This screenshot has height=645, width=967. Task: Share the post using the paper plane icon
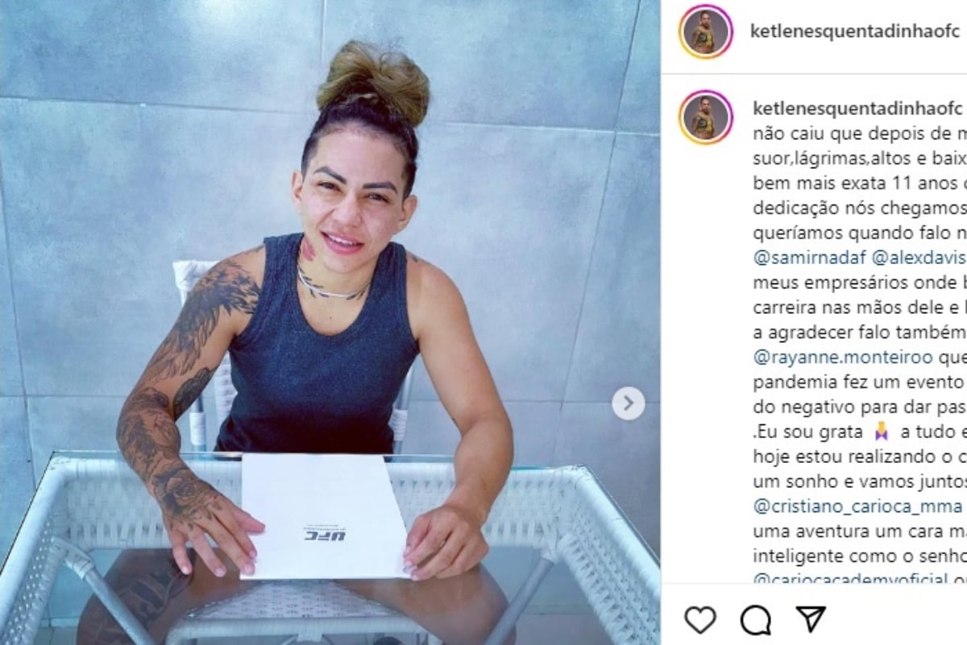pos(811,618)
